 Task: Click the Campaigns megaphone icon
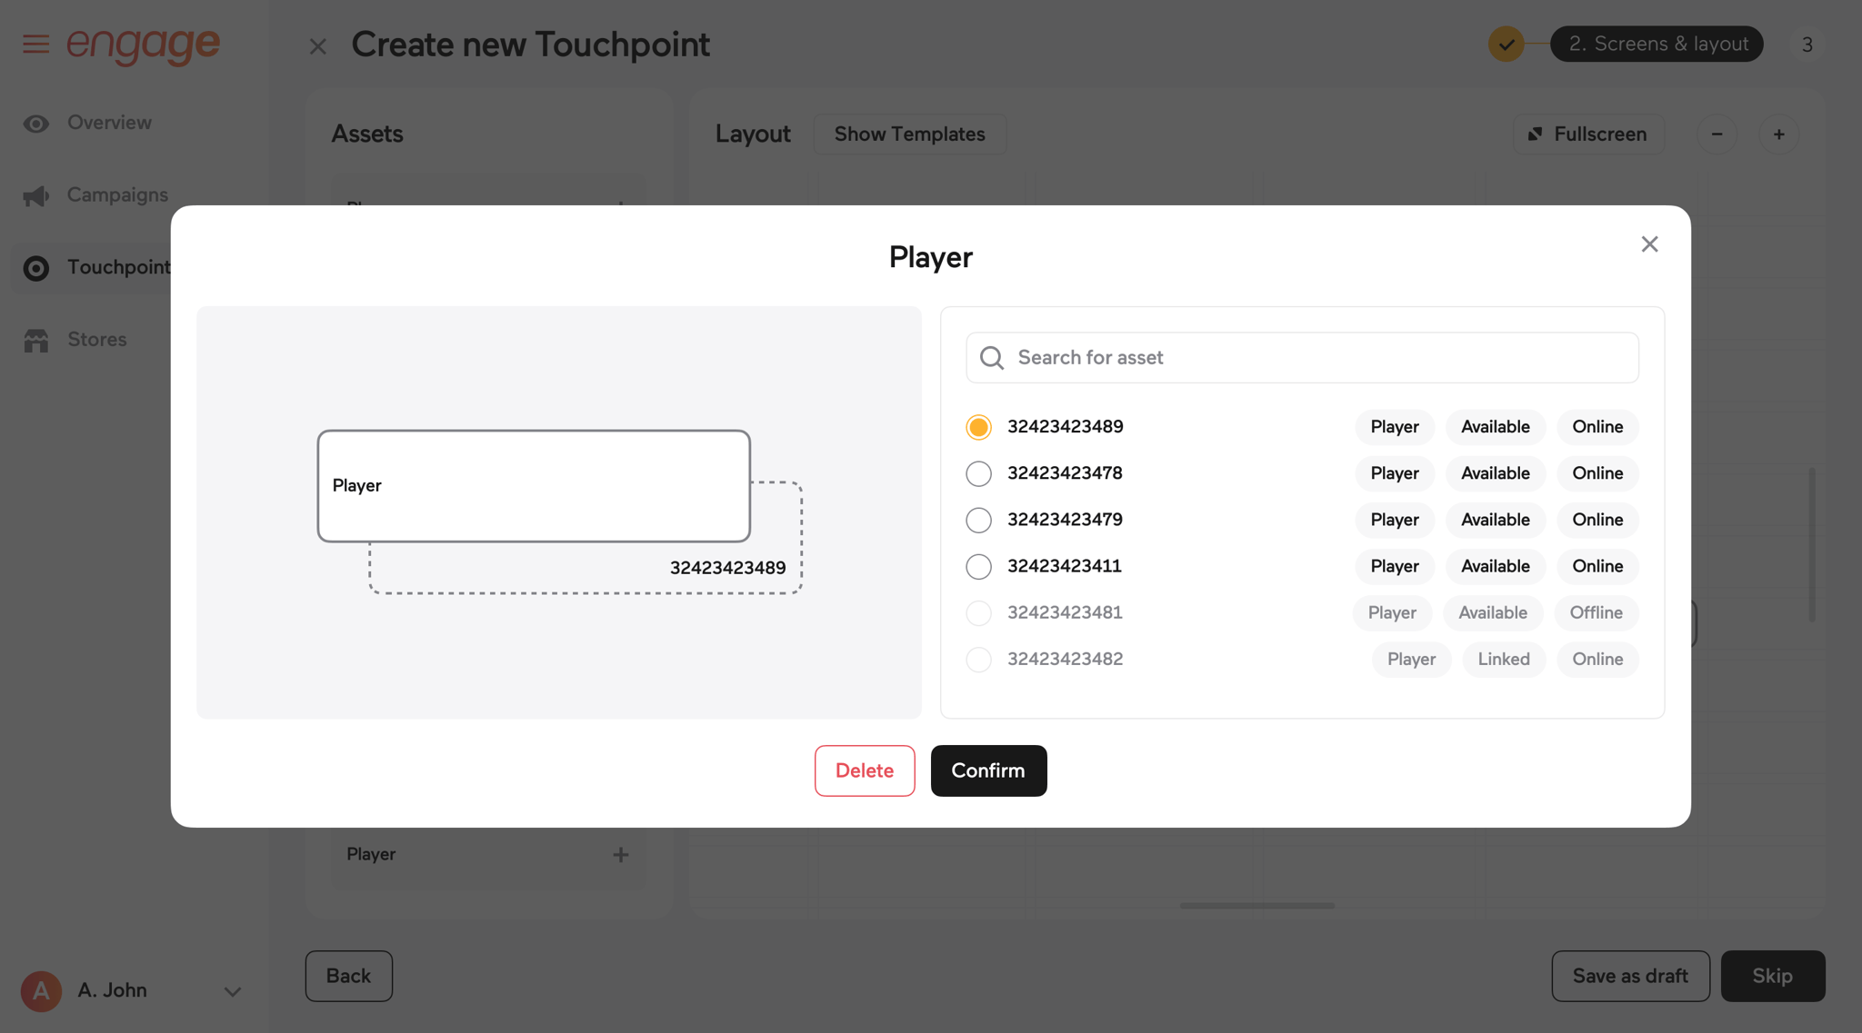pos(36,195)
